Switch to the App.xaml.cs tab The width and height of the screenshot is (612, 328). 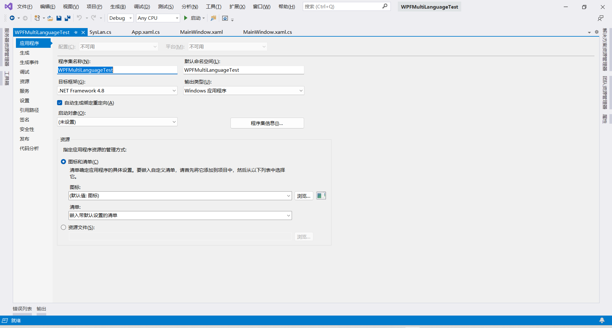pyautogui.click(x=146, y=32)
